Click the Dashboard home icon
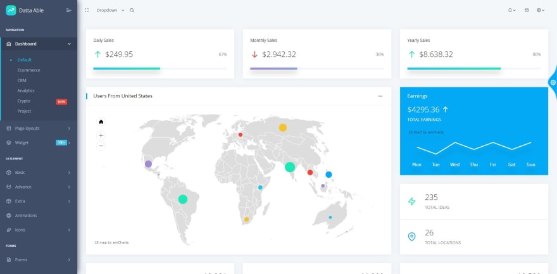 pos(9,44)
